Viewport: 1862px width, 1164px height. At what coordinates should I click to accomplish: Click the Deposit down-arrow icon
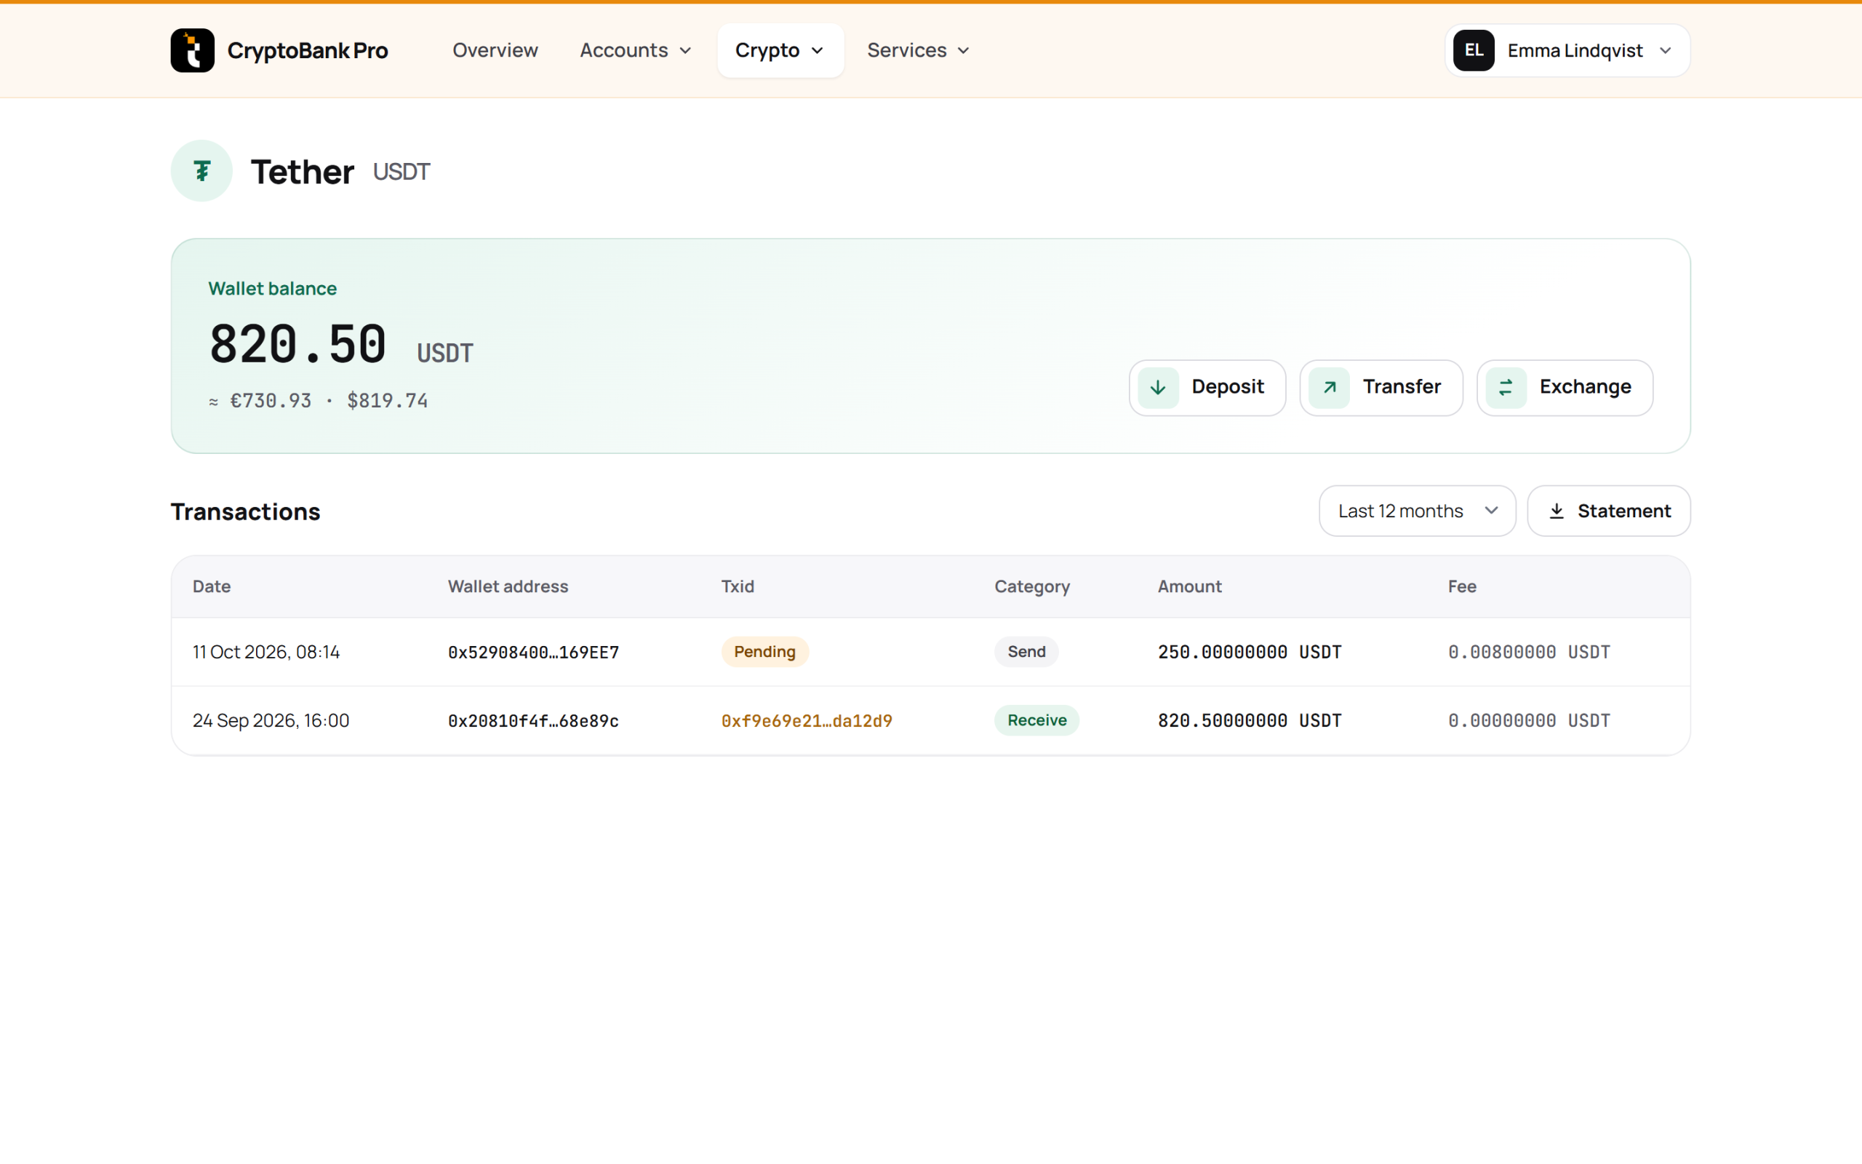(x=1158, y=387)
